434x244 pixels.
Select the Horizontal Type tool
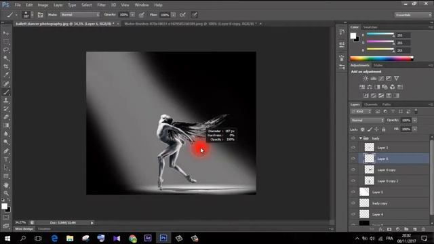click(x=6, y=159)
